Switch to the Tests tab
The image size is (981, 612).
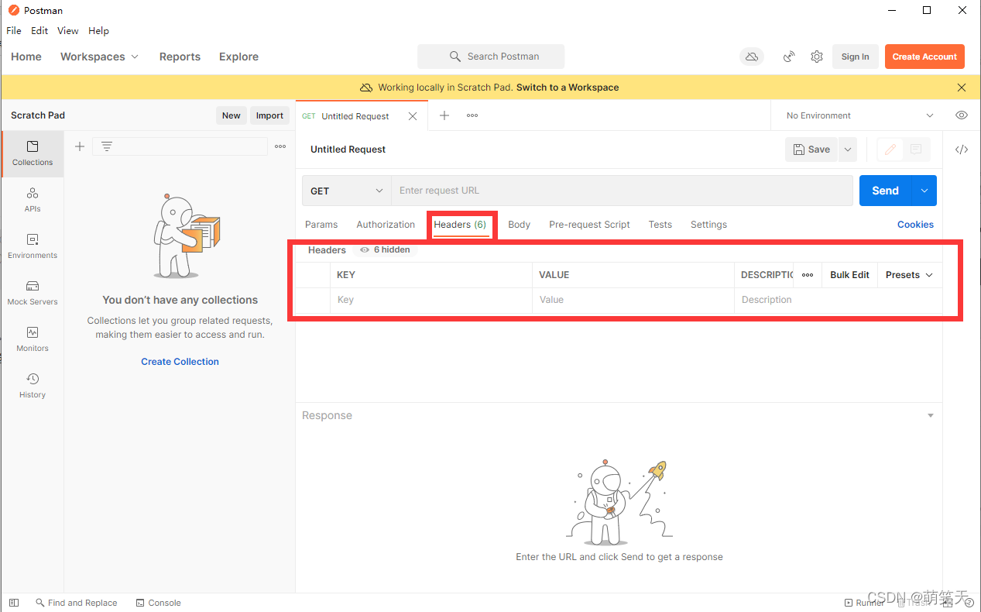point(660,225)
